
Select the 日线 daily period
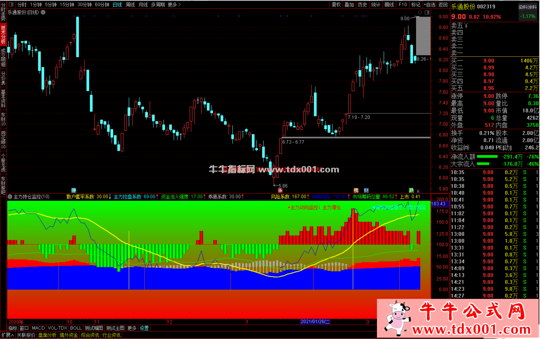click(x=117, y=5)
